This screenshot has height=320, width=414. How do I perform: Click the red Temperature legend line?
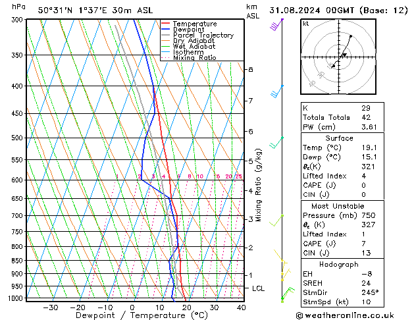pyautogui.click(x=165, y=24)
